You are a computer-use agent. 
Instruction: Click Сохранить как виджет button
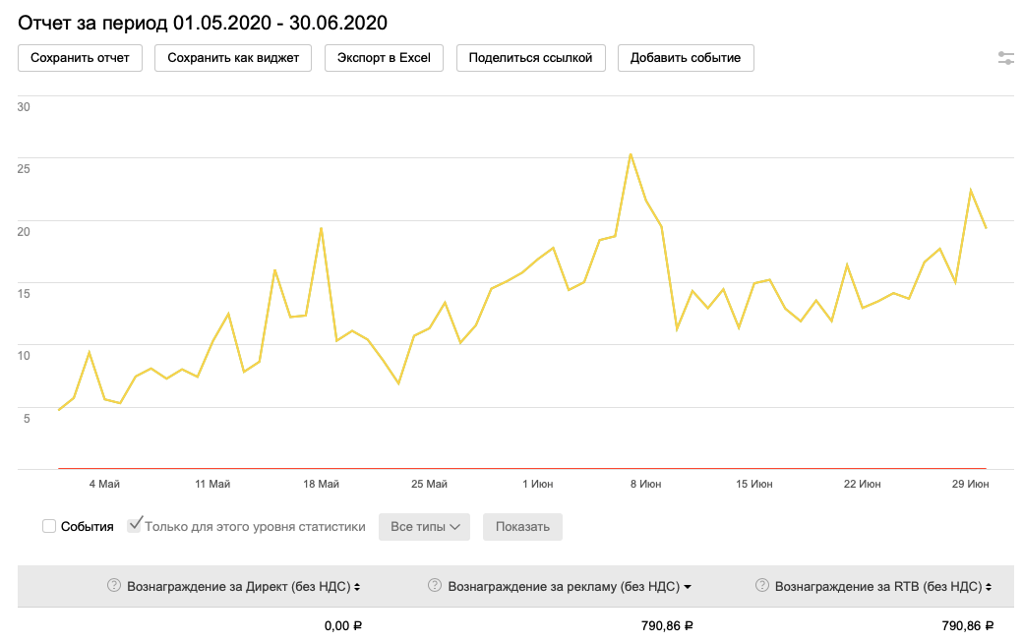coord(233,58)
